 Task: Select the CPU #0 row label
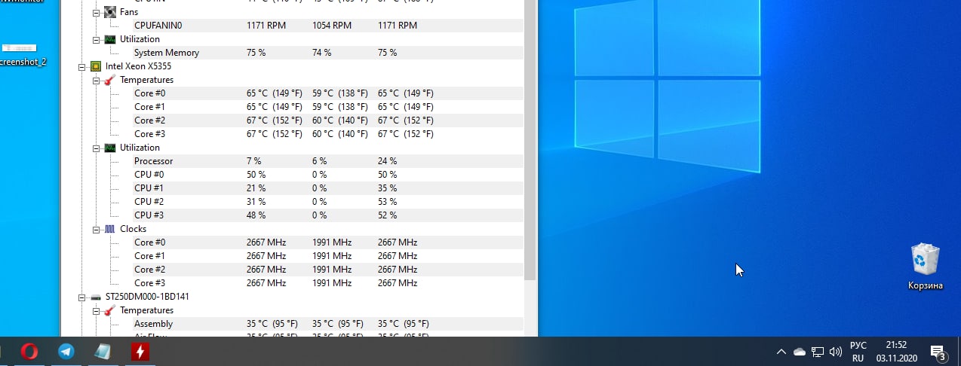[149, 175]
